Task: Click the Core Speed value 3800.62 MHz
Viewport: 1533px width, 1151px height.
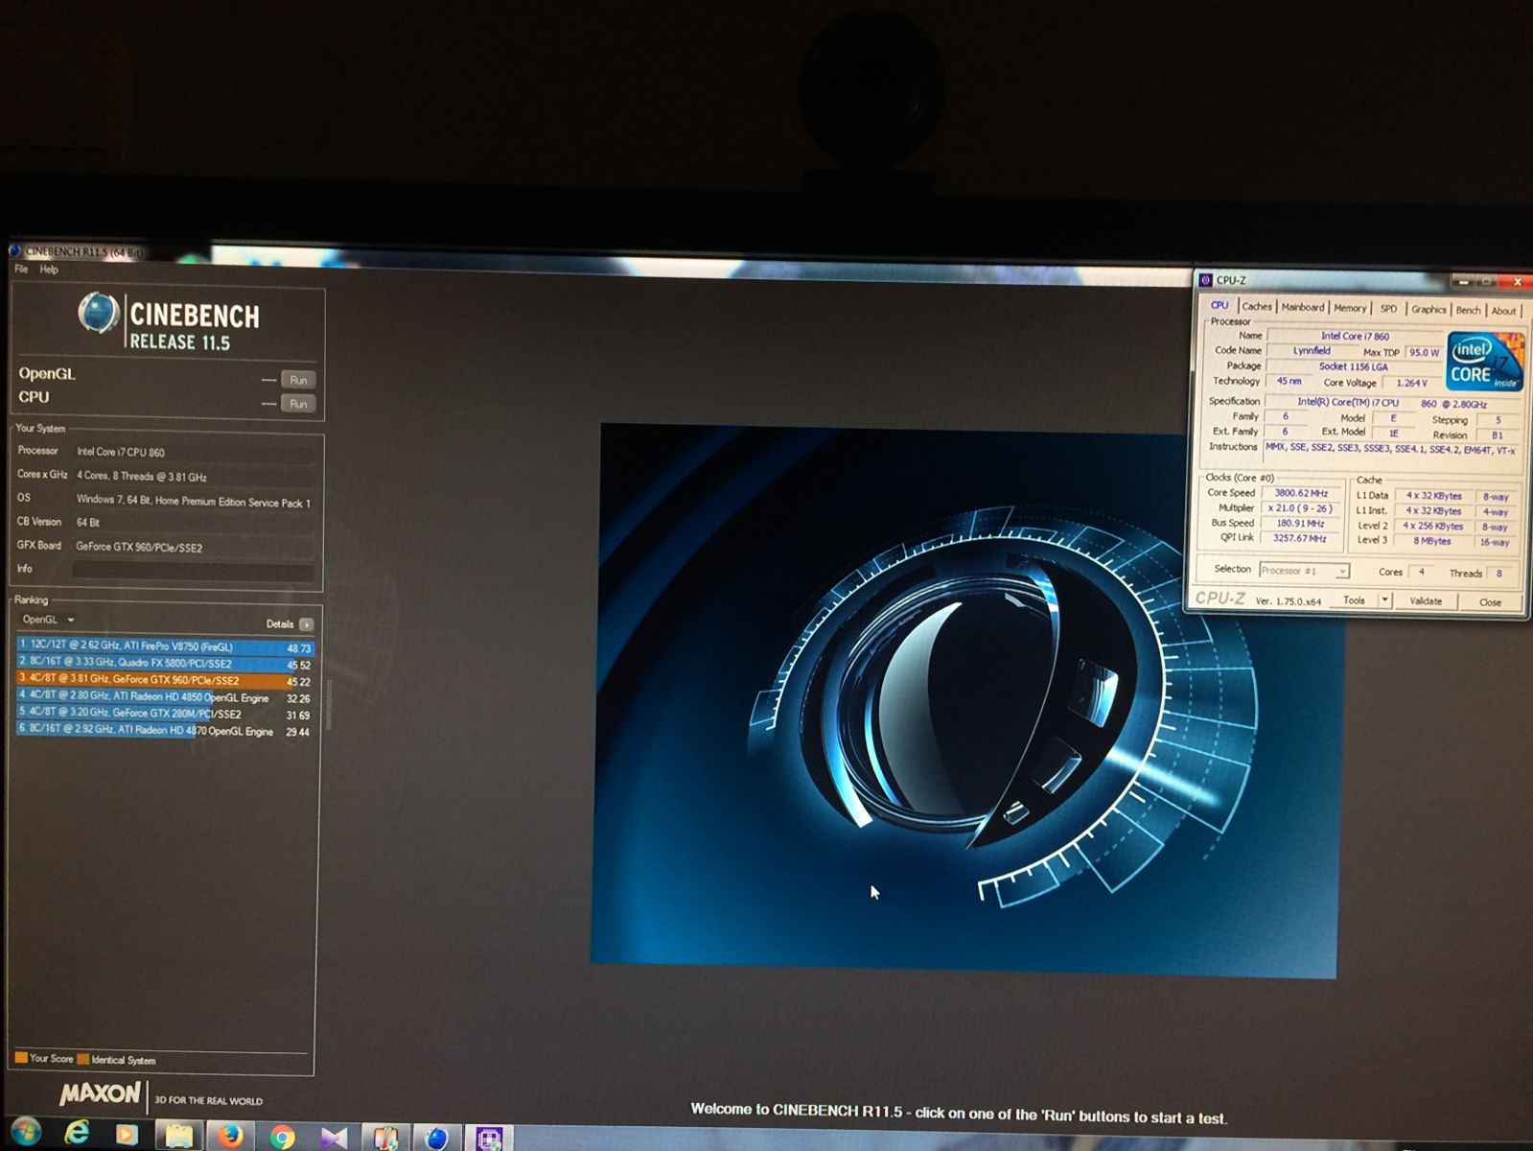Action: [x=1301, y=493]
